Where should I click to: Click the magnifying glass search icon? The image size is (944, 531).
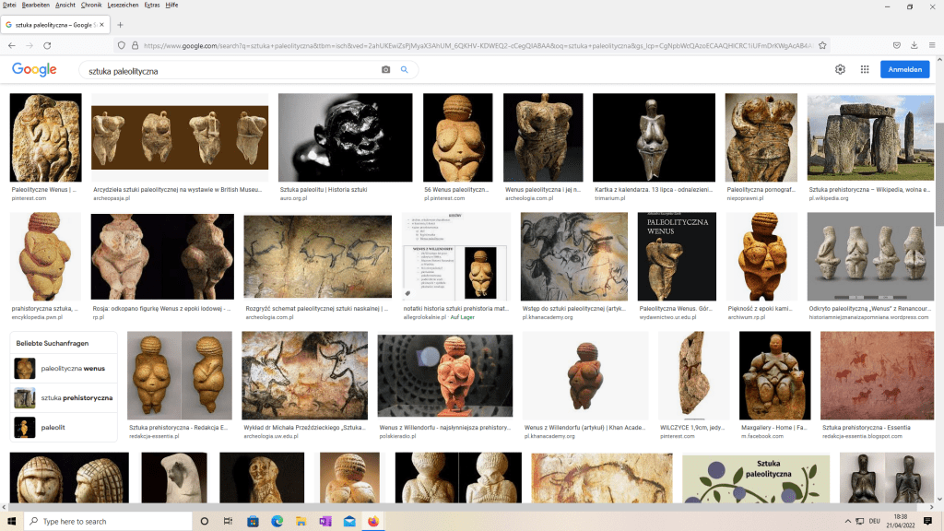point(404,70)
